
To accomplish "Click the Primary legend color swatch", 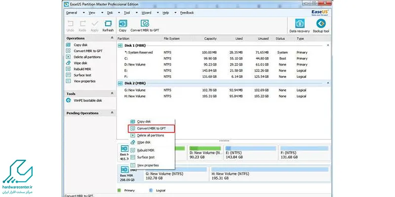I will [x=119, y=190].
